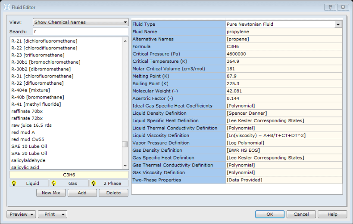Click the Cancel button

301,215
